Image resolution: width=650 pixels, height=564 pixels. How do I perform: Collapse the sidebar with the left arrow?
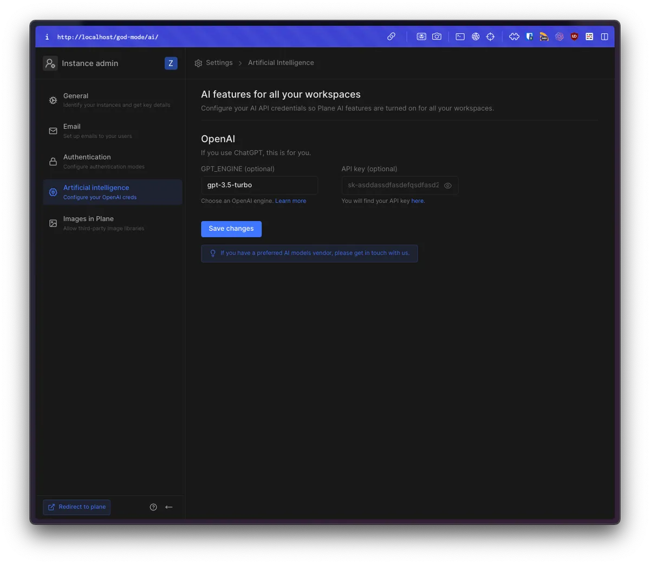click(x=169, y=507)
